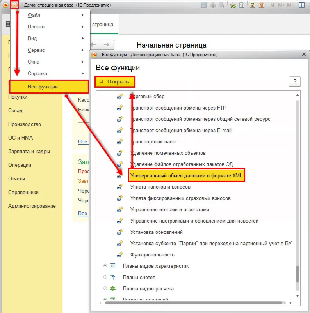The height and width of the screenshot is (313, 310).
Task: Expand the Планы видов характеристик node
Action: 105,266
